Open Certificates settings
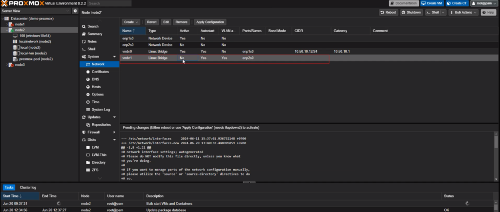This screenshot has width=500, height=212. coord(99,72)
